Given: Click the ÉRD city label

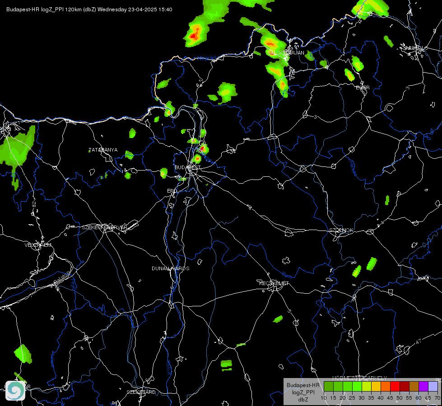Looking at the screenshot, I should [x=172, y=191].
